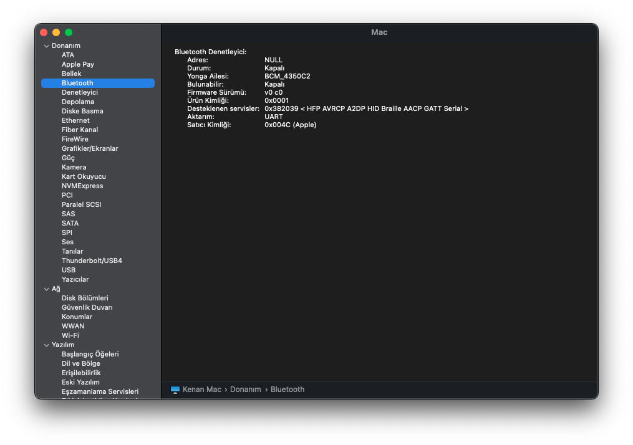Click the computer icon in path bar

coord(175,390)
